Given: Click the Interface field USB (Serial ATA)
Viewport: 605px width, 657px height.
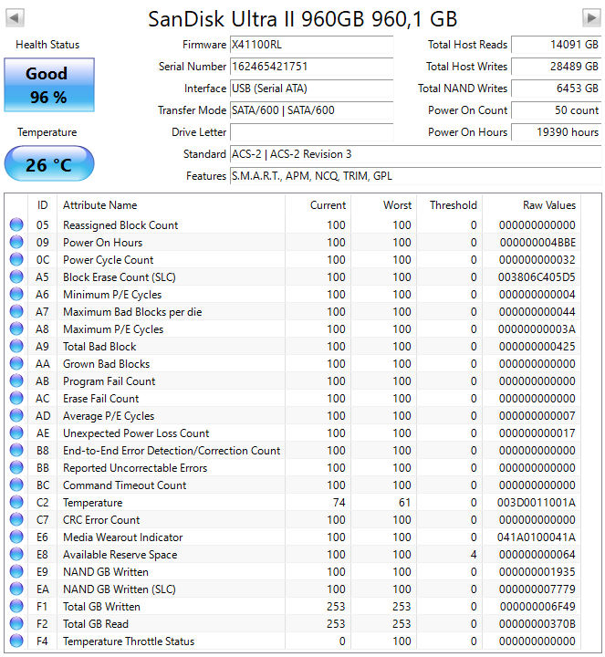Looking at the screenshot, I should coord(312,89).
